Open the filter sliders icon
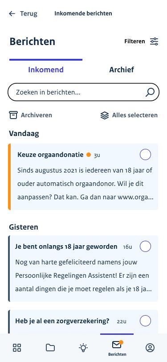Viewport: 167px width, 362px height. tap(154, 41)
